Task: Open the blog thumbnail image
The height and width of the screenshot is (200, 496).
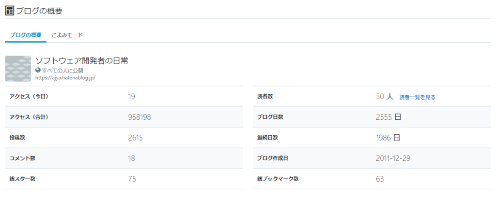Action: (18, 69)
